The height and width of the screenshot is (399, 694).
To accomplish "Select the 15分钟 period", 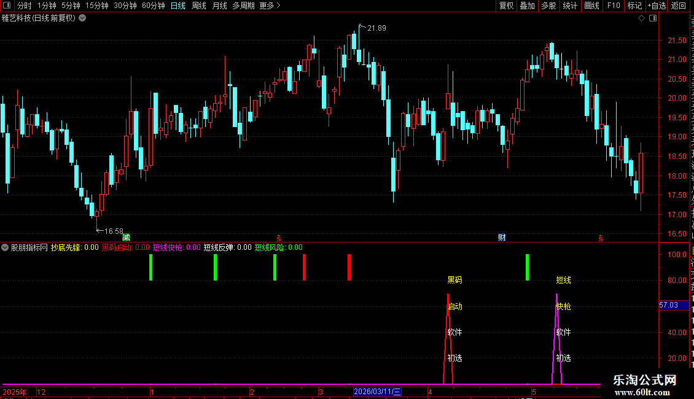I will click(x=97, y=6).
